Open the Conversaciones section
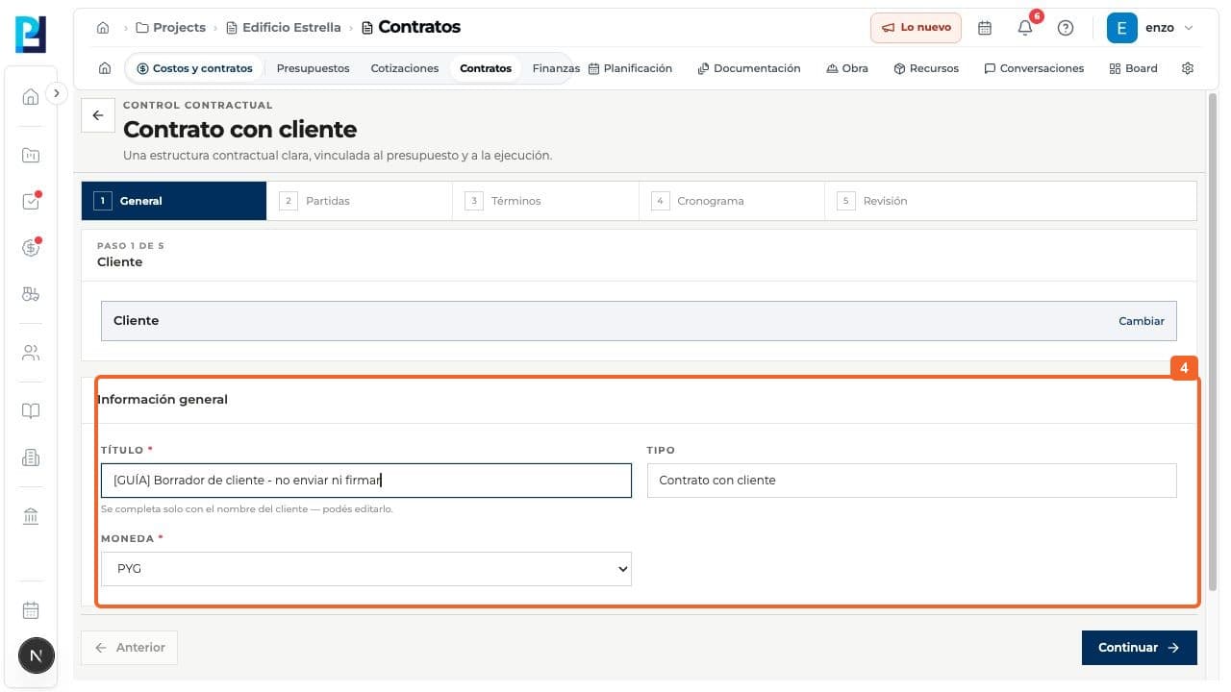 pos(1034,68)
